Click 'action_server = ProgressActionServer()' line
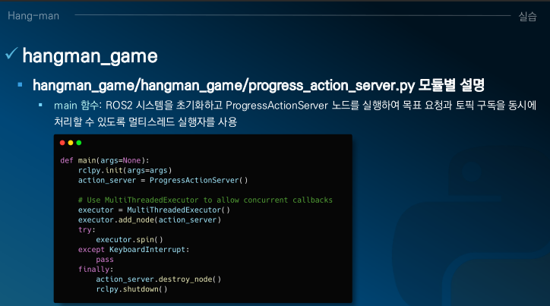The width and height of the screenshot is (550, 306). pos(163,180)
